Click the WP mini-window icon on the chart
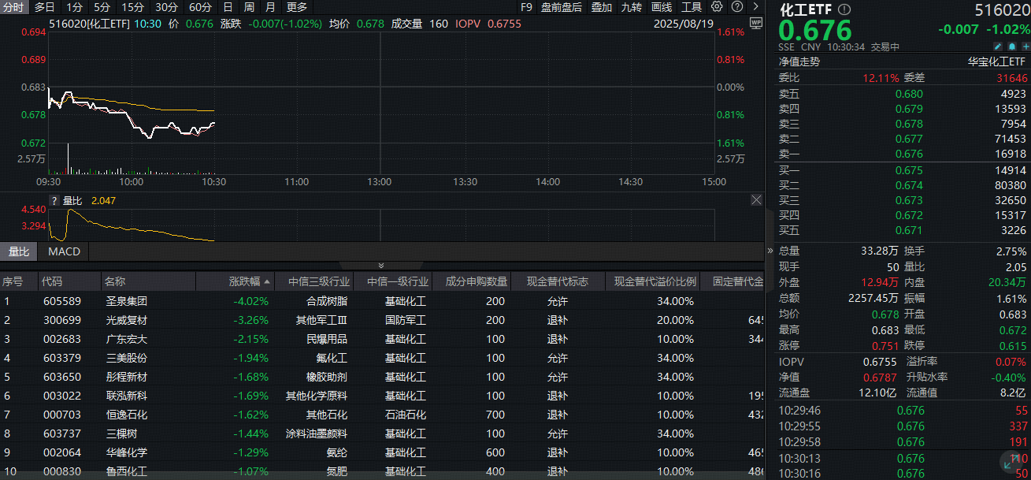The height and width of the screenshot is (480, 1031). click(x=756, y=24)
